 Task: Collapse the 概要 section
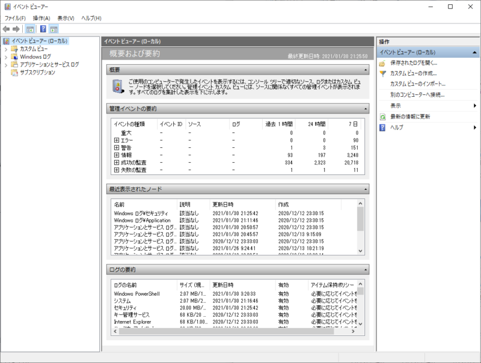click(366, 70)
